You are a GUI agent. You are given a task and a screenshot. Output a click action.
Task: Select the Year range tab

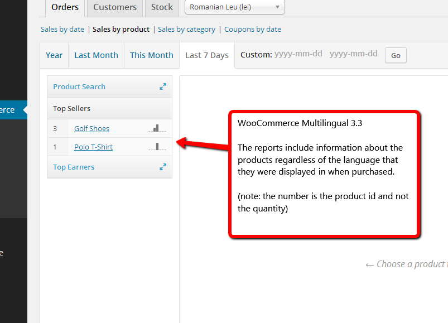click(54, 55)
